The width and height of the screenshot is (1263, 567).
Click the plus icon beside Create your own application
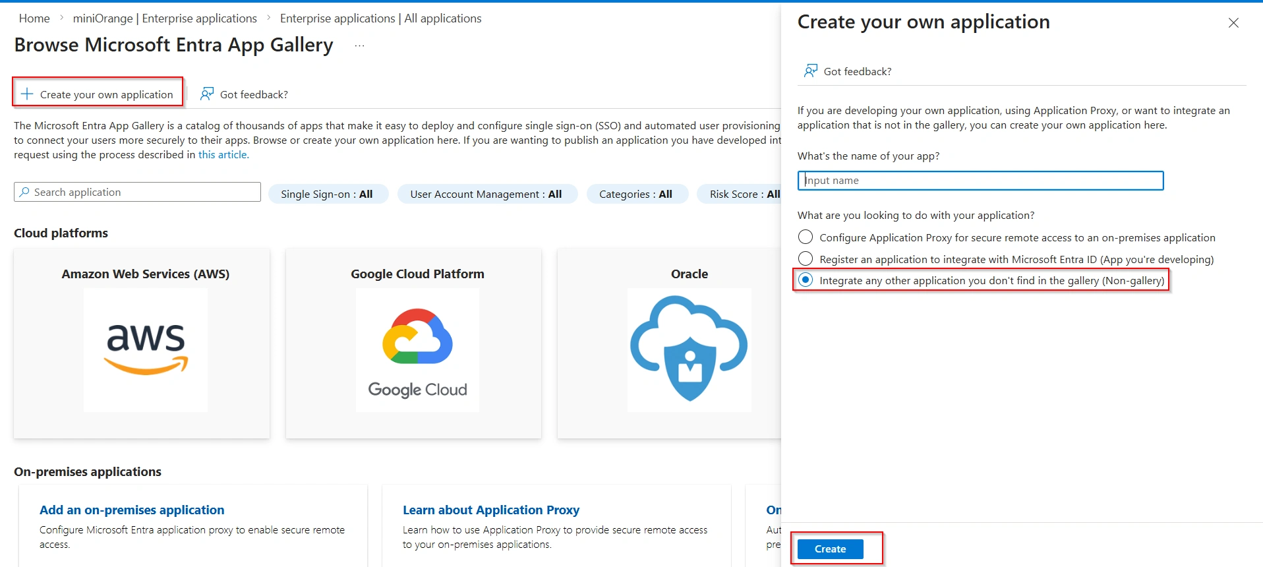click(27, 94)
